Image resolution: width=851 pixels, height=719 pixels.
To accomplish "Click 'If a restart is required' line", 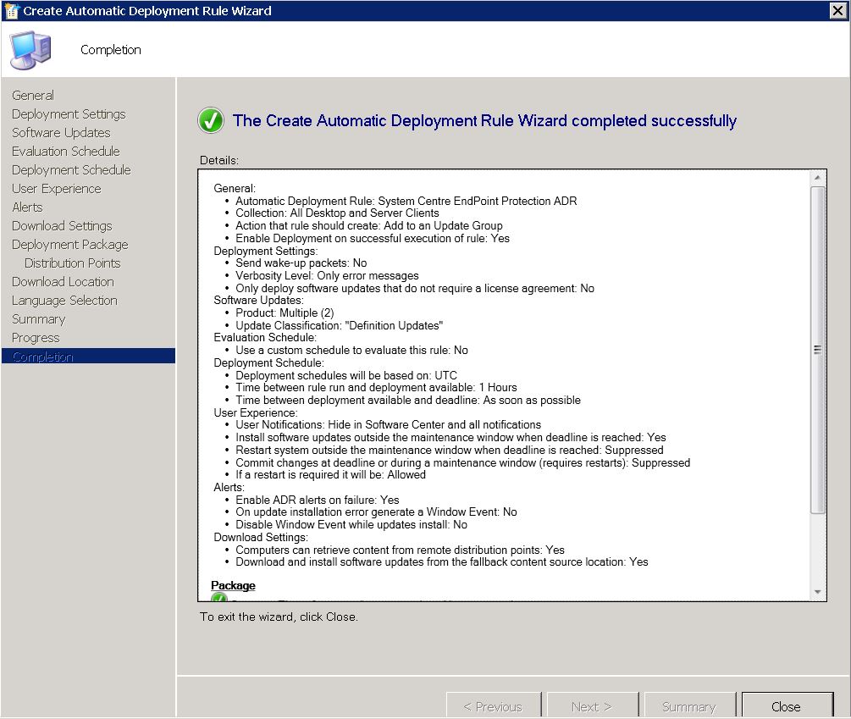I will click(330, 475).
